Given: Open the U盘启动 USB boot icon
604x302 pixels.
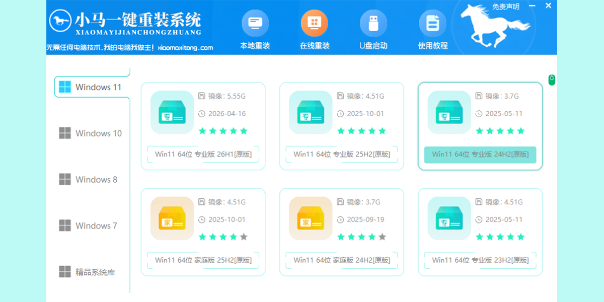Looking at the screenshot, I should click(373, 24).
